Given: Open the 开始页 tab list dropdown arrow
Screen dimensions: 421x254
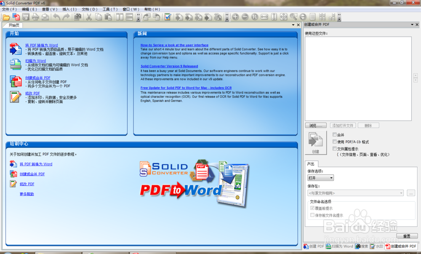Looking at the screenshot, I should point(293,25).
